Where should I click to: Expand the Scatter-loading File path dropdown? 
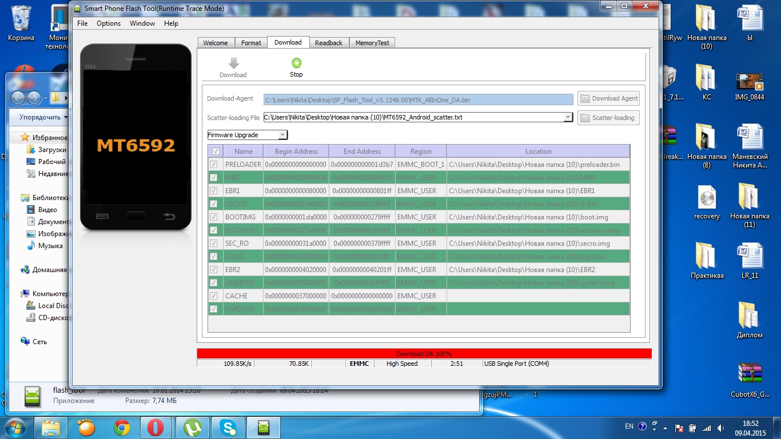click(x=567, y=117)
